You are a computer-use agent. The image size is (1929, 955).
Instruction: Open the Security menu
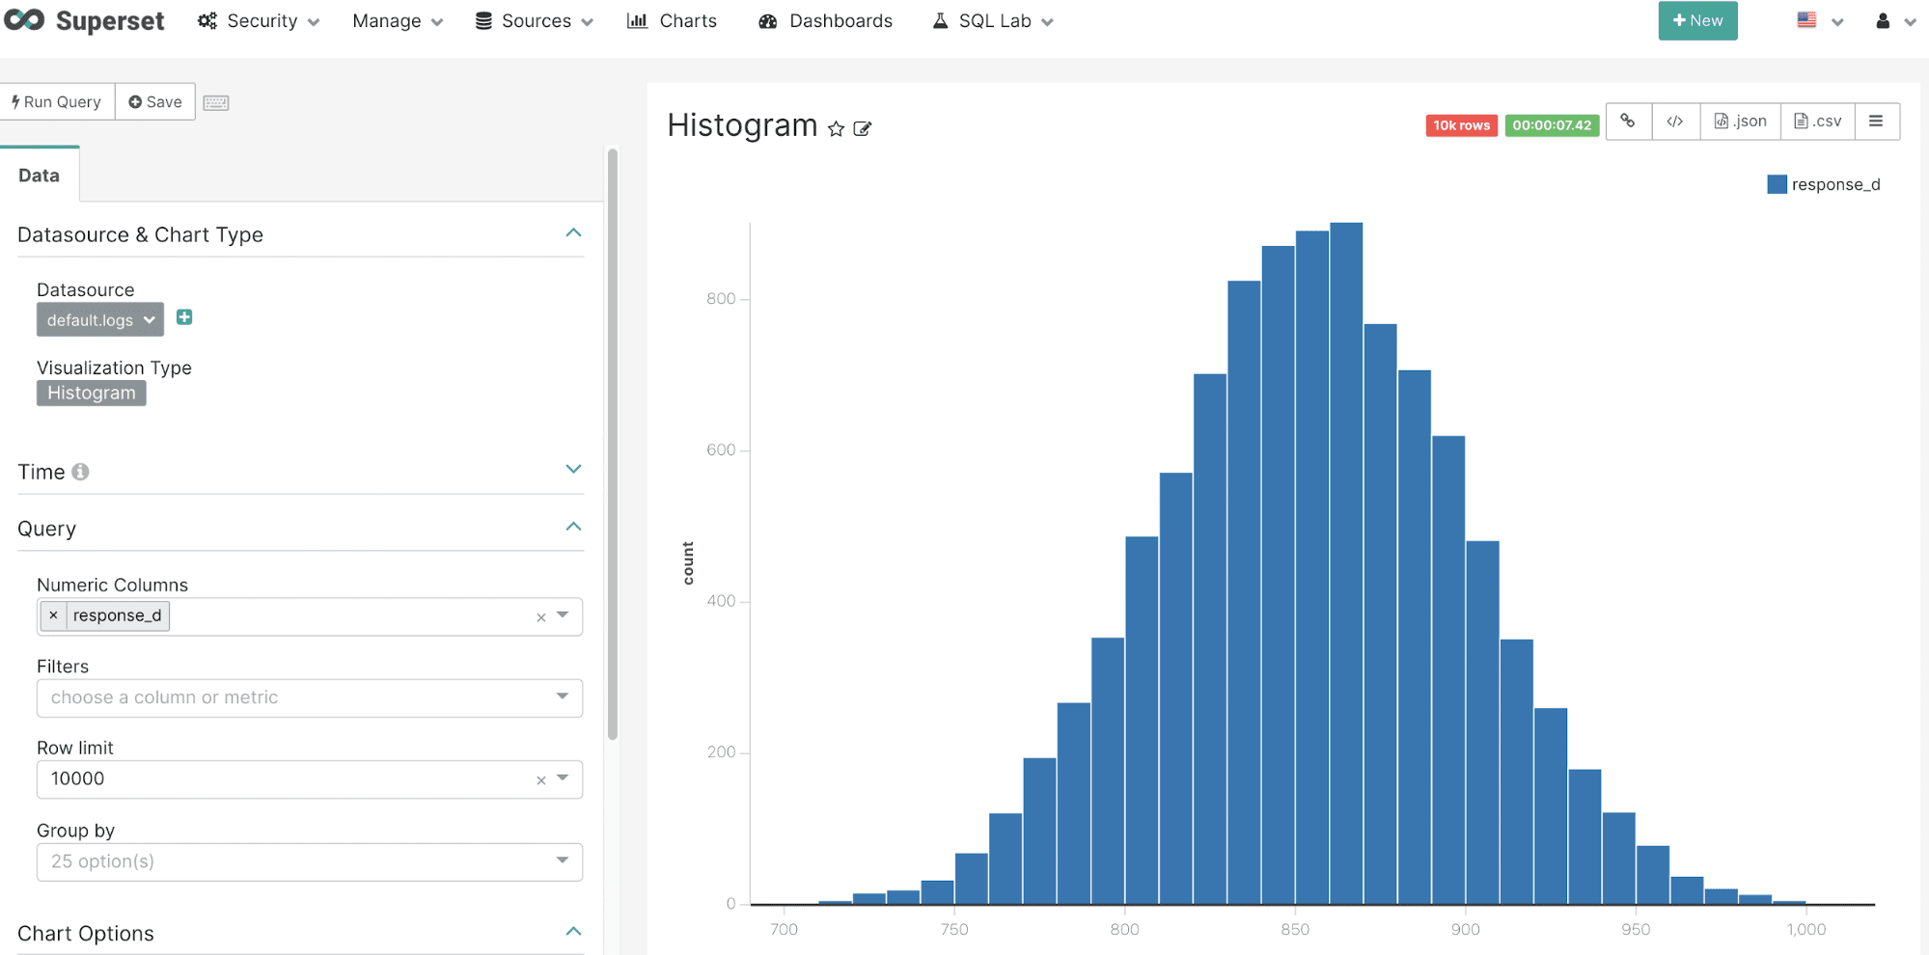tap(259, 21)
